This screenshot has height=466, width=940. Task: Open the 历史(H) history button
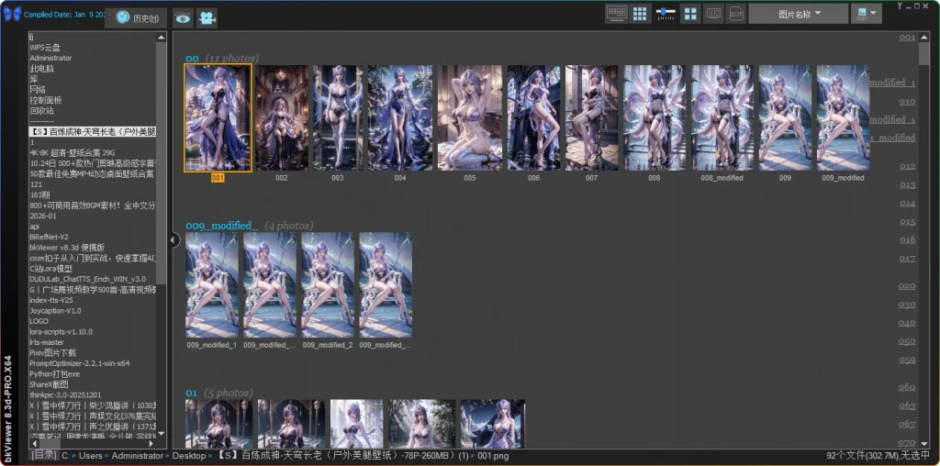[x=136, y=18]
